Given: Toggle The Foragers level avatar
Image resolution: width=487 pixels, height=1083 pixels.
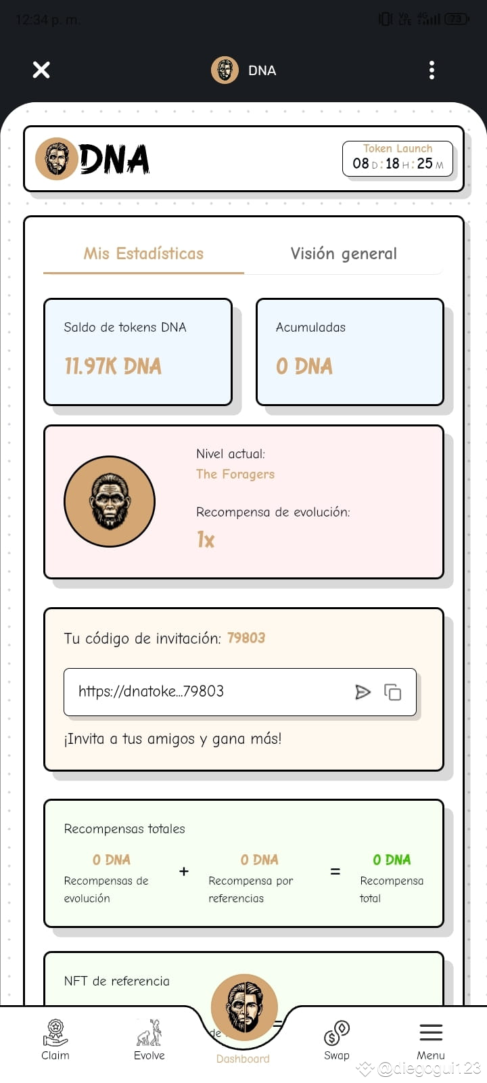Looking at the screenshot, I should click(x=110, y=501).
